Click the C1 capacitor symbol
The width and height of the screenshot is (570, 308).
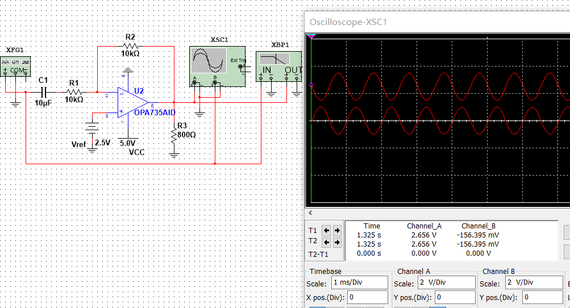click(x=43, y=91)
